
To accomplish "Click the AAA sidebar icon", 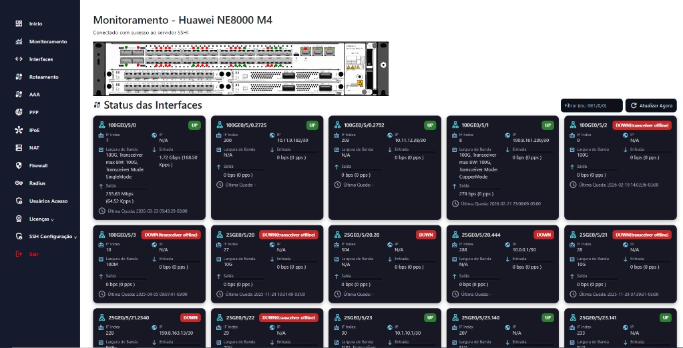I will pyautogui.click(x=19, y=95).
